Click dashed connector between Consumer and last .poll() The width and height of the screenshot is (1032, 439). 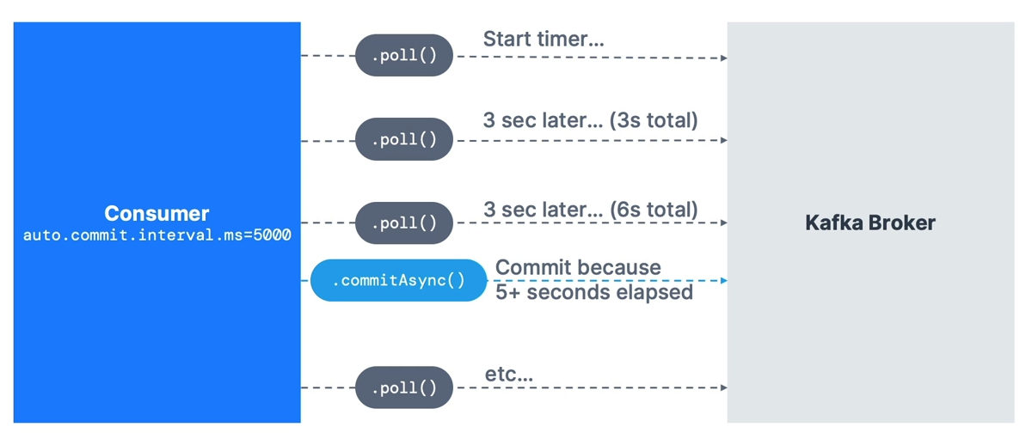328,387
